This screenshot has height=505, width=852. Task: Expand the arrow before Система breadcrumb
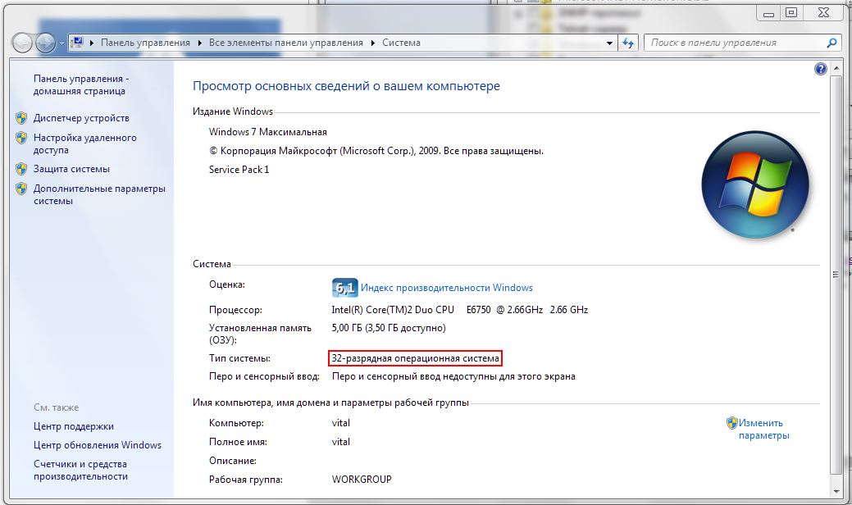click(x=373, y=43)
